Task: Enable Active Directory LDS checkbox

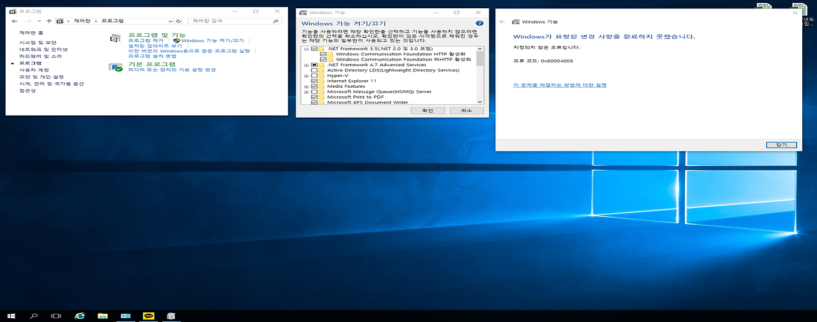Action: click(314, 70)
